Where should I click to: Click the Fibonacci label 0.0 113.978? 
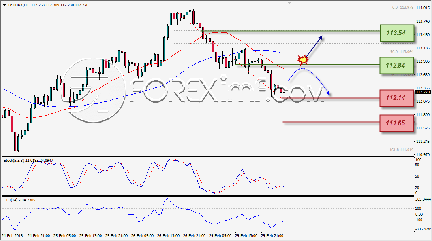tap(403, 8)
